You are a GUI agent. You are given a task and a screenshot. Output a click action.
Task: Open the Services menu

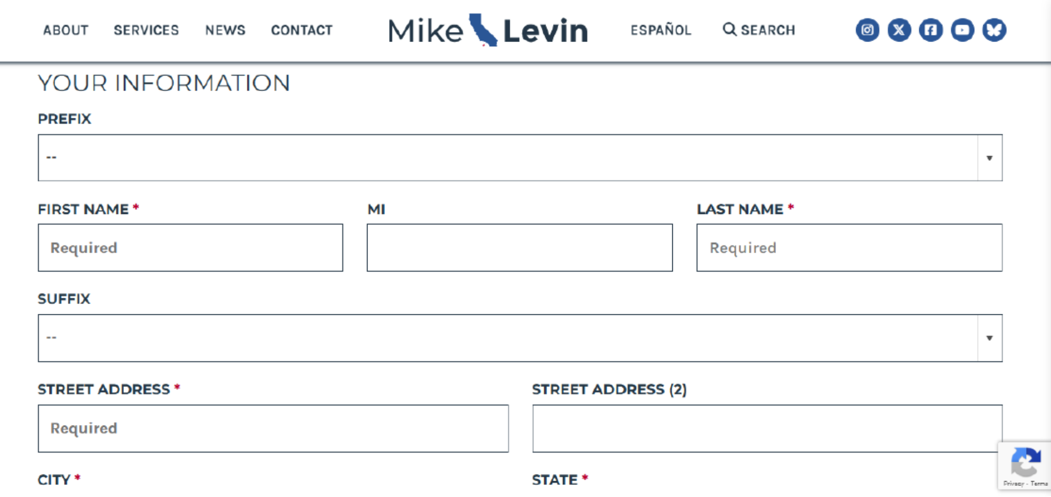tap(146, 30)
